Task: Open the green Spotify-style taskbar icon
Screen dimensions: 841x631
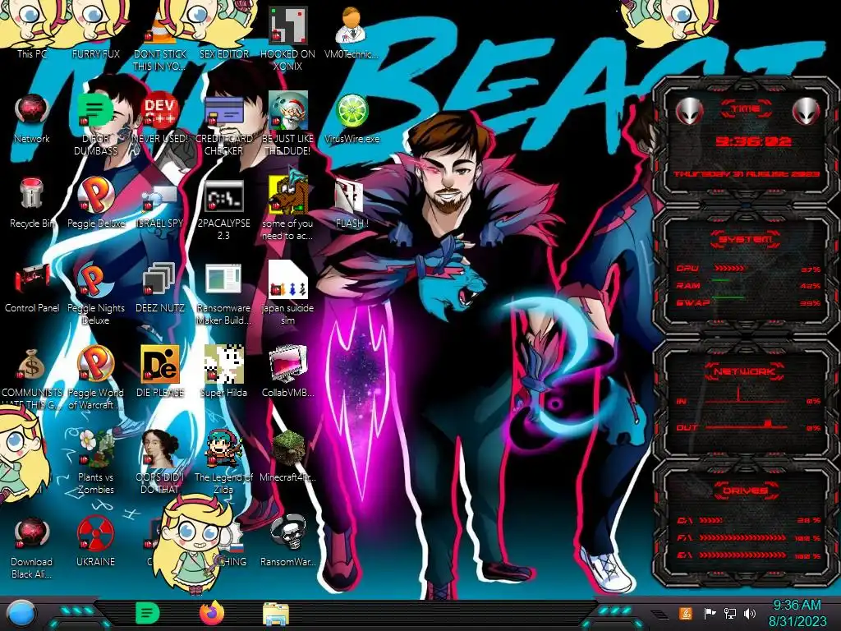Action: (x=148, y=613)
